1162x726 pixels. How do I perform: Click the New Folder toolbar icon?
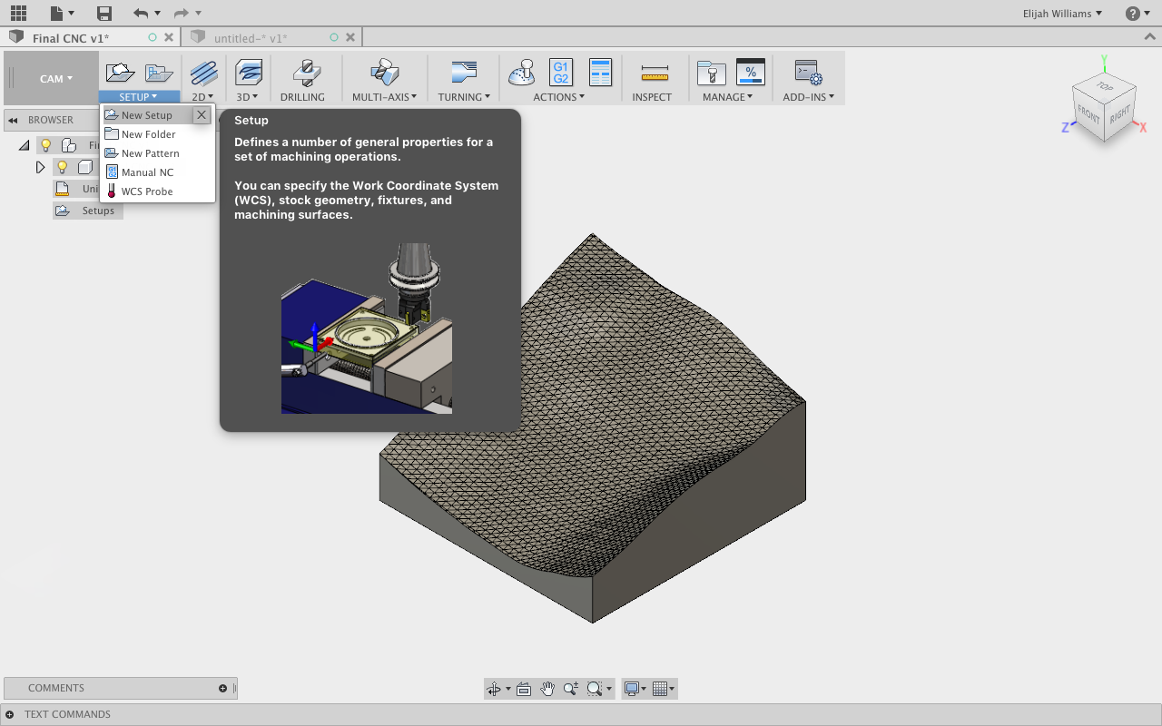[x=160, y=73]
